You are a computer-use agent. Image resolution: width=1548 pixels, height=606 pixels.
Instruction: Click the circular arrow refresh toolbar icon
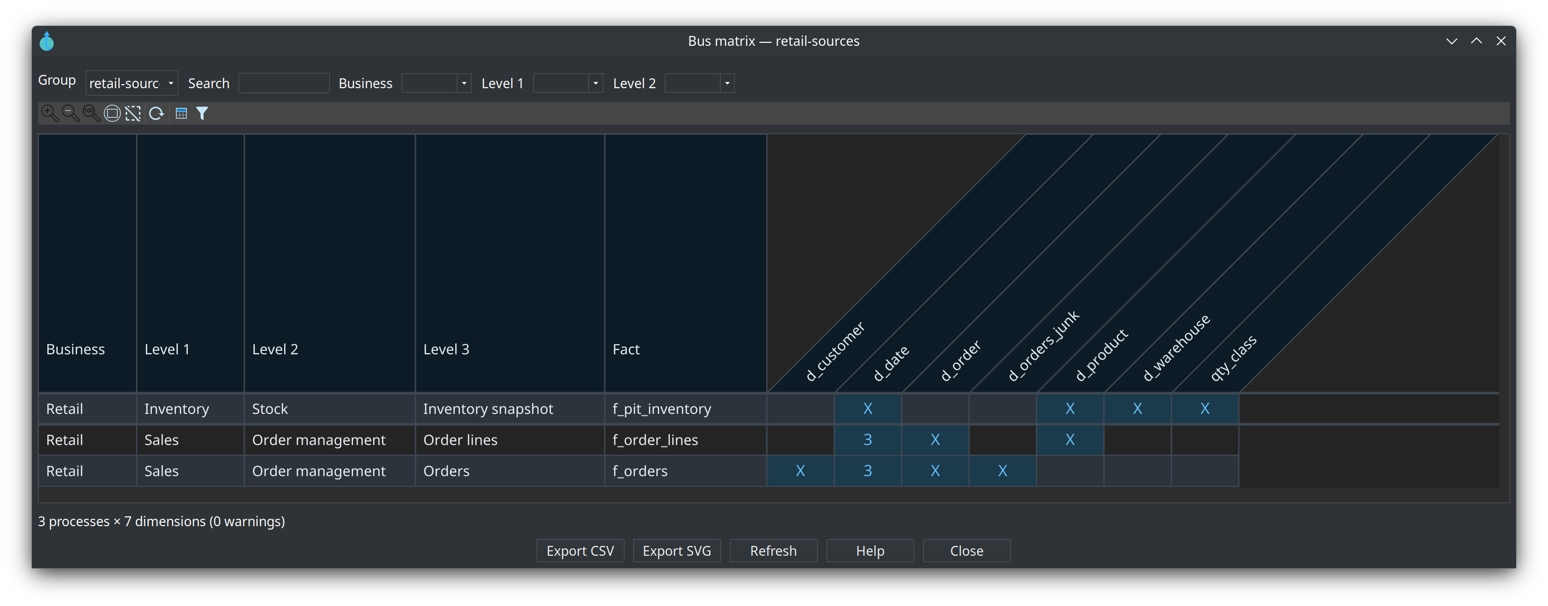pyautogui.click(x=156, y=113)
